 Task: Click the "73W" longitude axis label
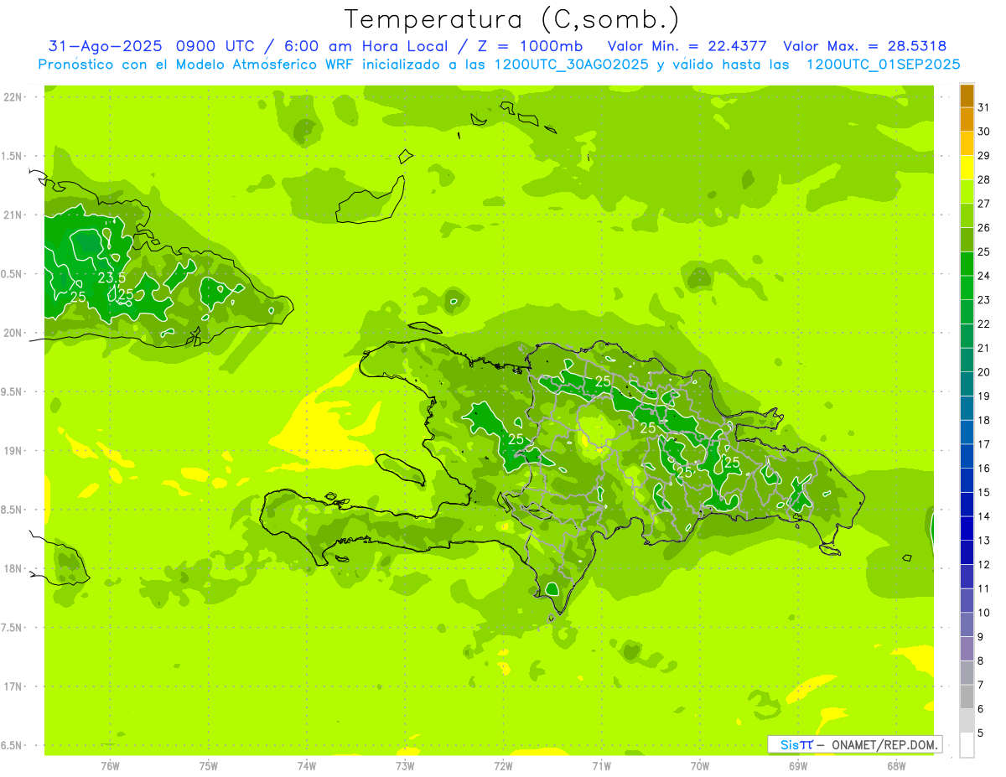[x=405, y=766]
